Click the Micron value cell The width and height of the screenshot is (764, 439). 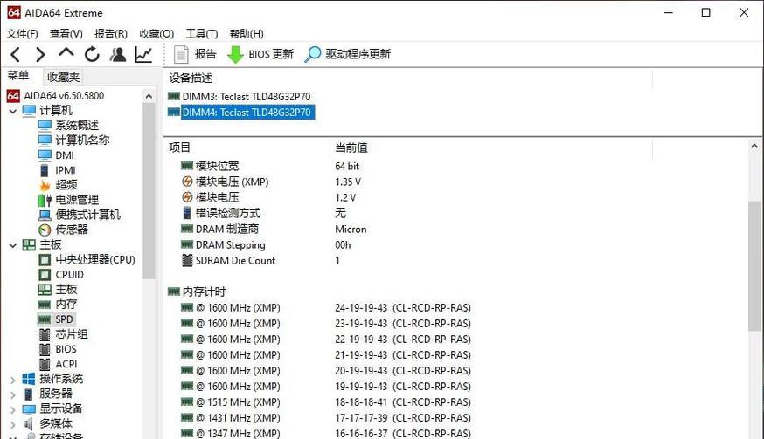[351, 230]
